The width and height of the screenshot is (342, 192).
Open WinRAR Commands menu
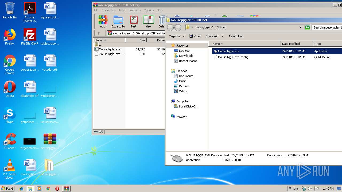point(108,10)
